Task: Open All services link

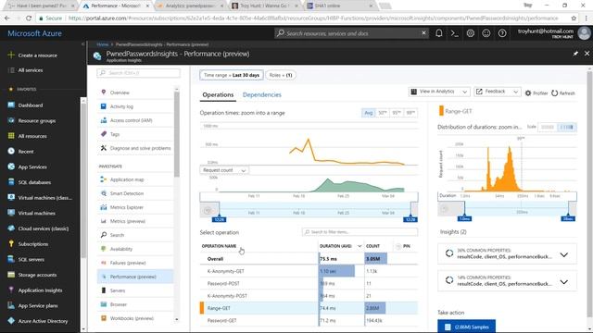Action: tap(31, 70)
